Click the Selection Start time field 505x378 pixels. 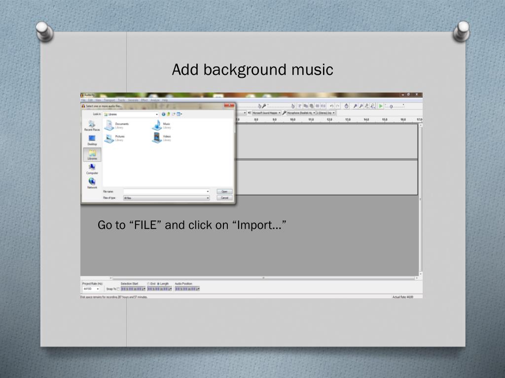pos(133,289)
